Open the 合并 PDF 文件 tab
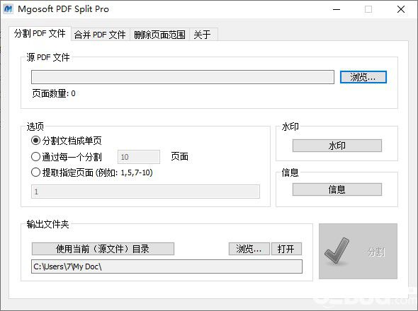The image size is (418, 311). pos(100,35)
